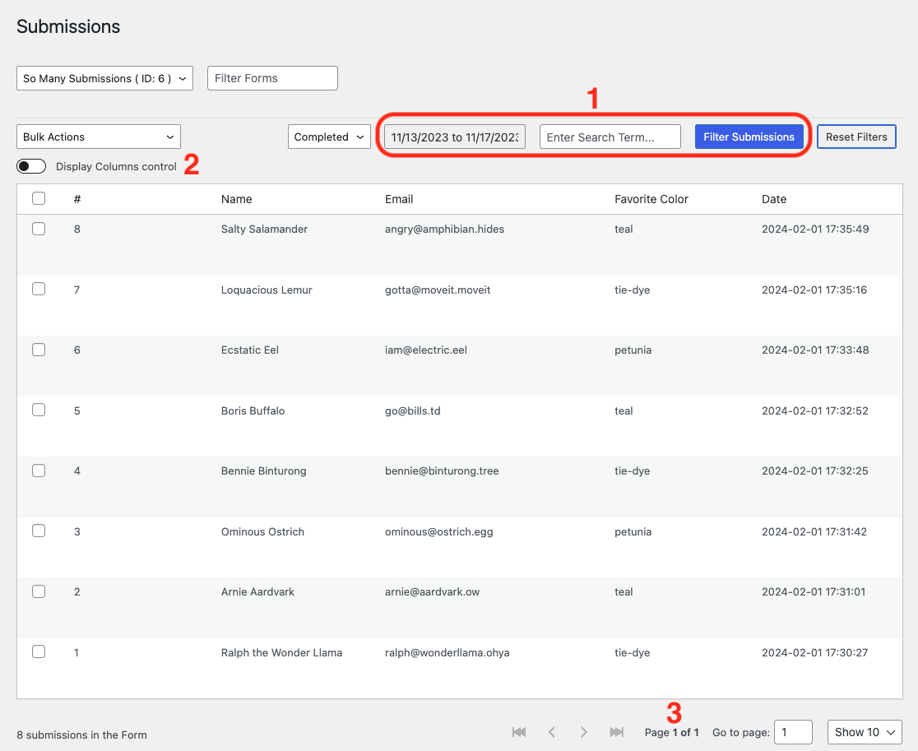This screenshot has width=918, height=751.
Task: Reset all filters using Reset Filters
Action: tap(856, 137)
